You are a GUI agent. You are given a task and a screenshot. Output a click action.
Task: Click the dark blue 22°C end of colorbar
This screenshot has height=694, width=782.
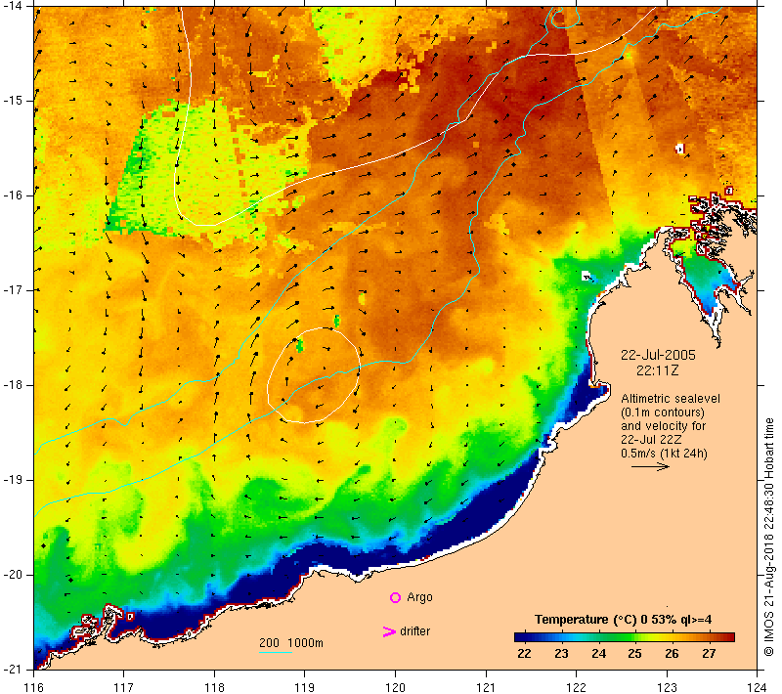[521, 636]
